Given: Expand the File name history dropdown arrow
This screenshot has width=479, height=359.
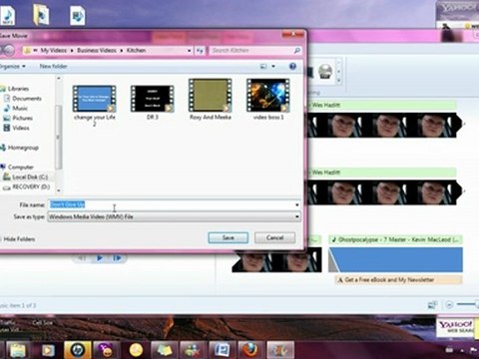Looking at the screenshot, I should [296, 204].
